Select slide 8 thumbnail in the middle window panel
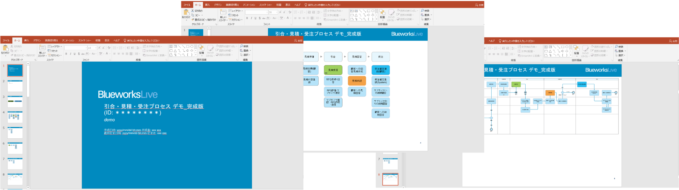Viewport: 679px width, 190px height. pos(390,179)
